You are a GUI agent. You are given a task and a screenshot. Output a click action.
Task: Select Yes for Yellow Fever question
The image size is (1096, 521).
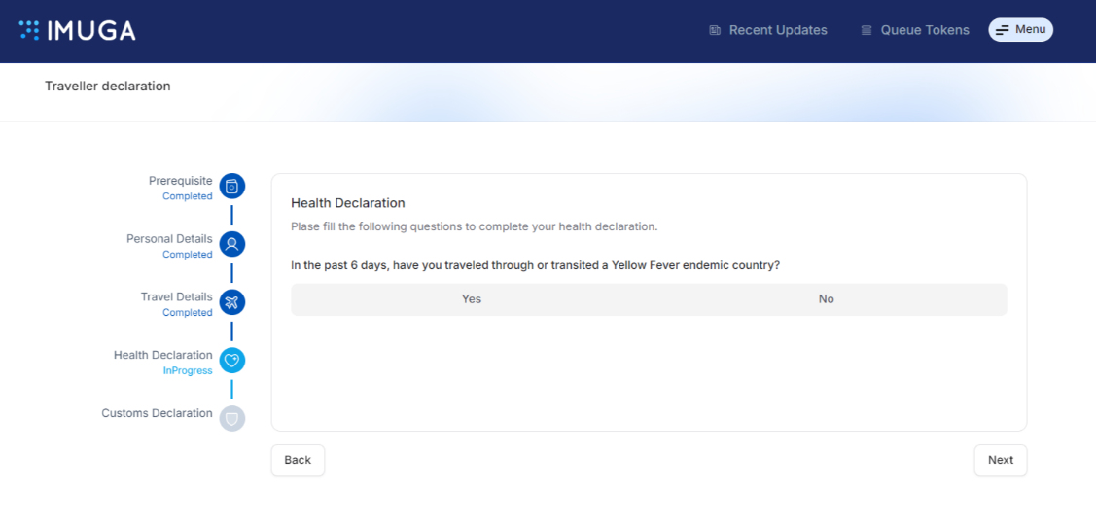click(471, 299)
